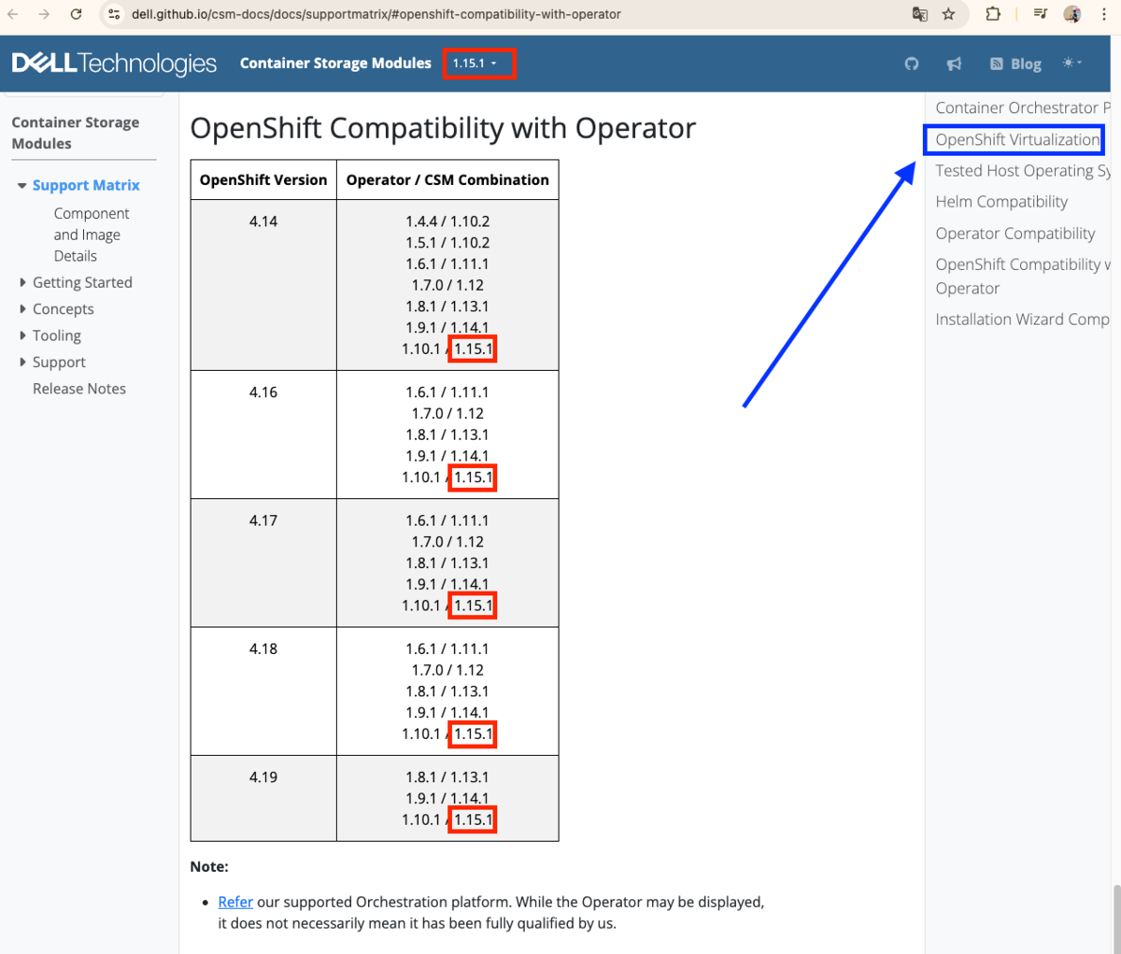Click 1.8.1 / 1.13.1 in 4.17 row
The height and width of the screenshot is (954, 1121).
tap(447, 563)
